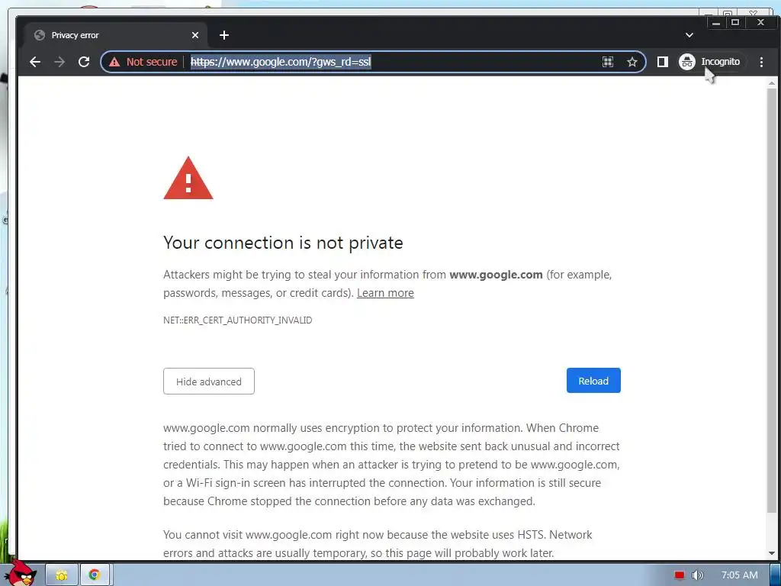Minimize the Chrome window
781x586 pixels.
click(x=716, y=22)
